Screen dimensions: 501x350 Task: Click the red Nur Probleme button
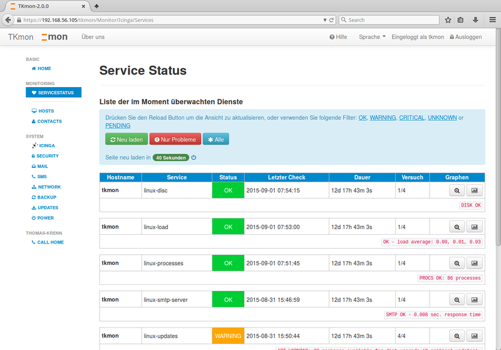[x=175, y=139]
